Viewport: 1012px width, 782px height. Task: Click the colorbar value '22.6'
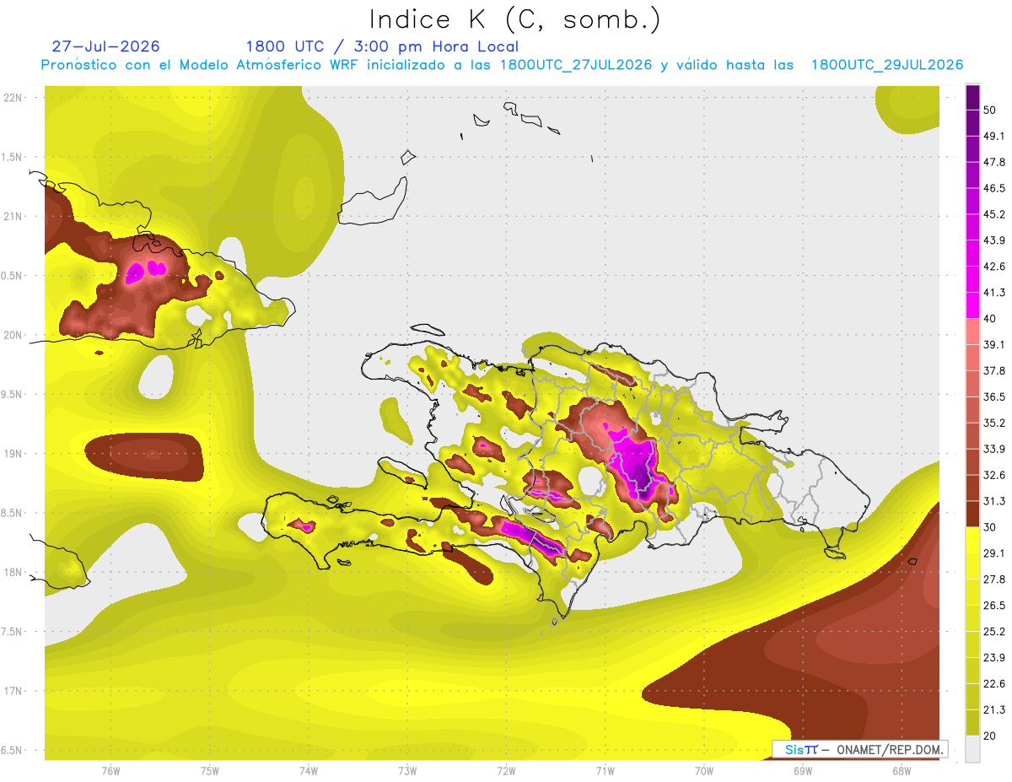994,684
